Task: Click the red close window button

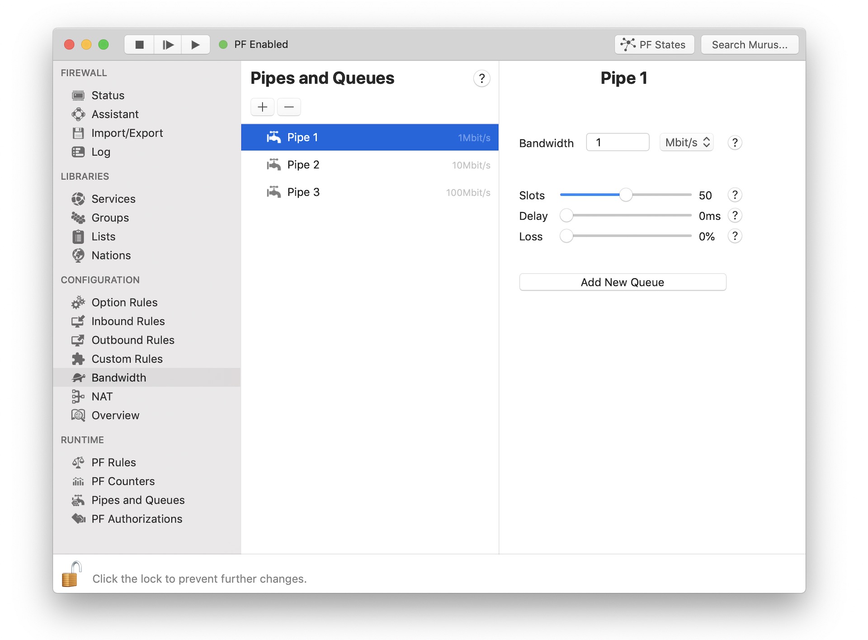Action: point(69,45)
